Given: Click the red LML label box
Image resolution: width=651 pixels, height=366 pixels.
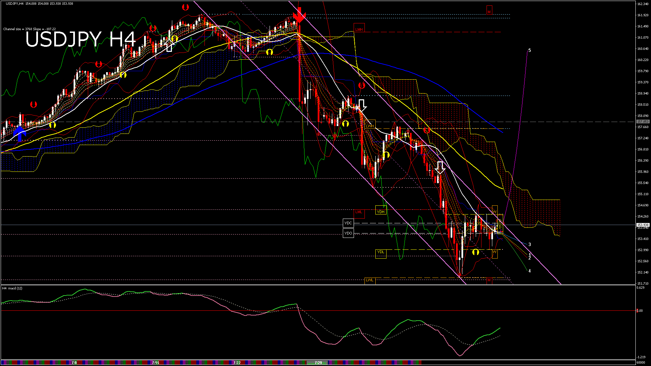Looking at the screenshot, I should (x=359, y=212).
